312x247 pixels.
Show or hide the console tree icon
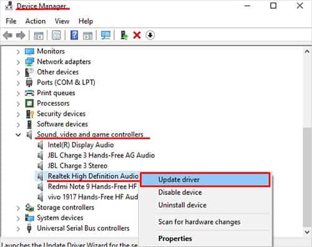coord(39,35)
